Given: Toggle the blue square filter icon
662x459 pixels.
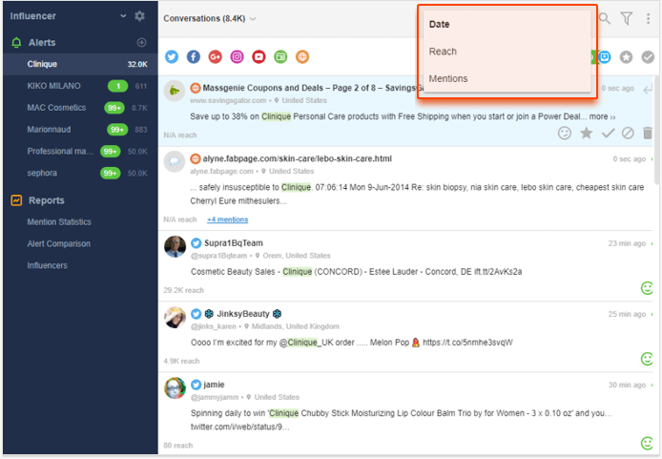Looking at the screenshot, I should coord(605,57).
